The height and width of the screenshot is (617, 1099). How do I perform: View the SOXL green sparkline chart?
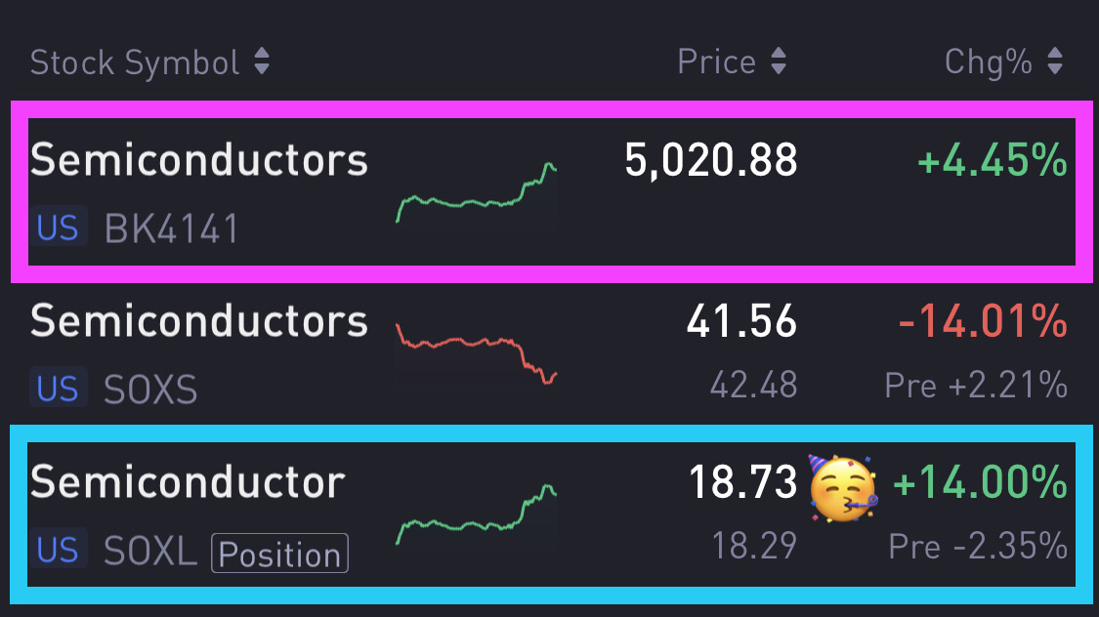pyautogui.click(x=477, y=514)
